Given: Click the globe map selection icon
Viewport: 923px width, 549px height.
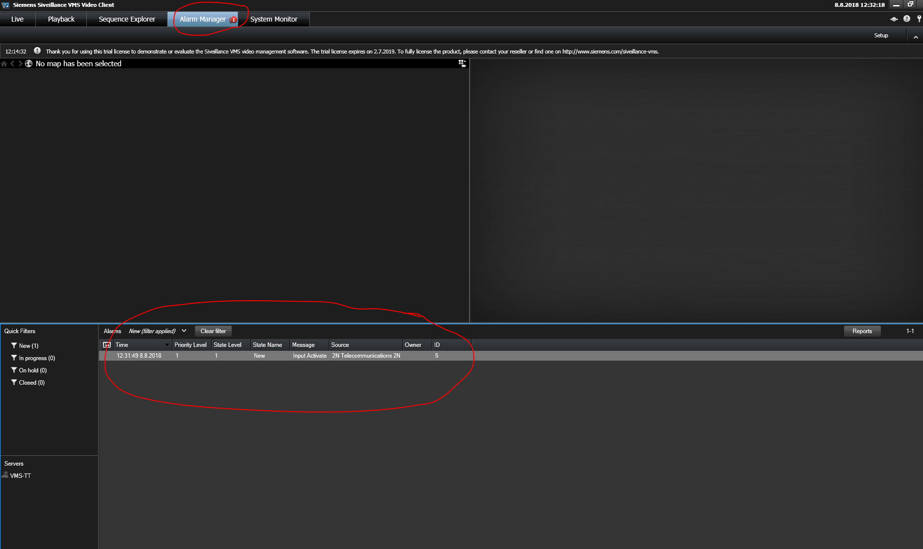Looking at the screenshot, I should pos(29,64).
